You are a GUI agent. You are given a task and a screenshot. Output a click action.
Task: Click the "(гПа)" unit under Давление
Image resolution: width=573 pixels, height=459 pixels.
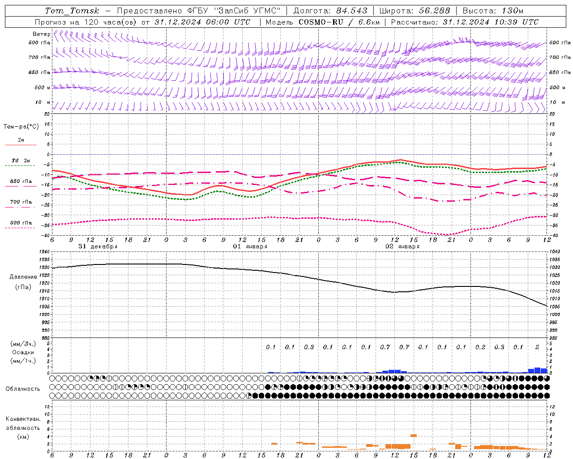23,287
